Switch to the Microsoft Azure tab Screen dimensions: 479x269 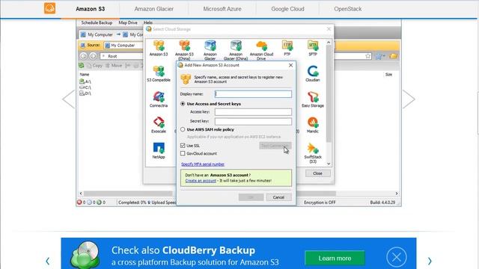point(222,9)
